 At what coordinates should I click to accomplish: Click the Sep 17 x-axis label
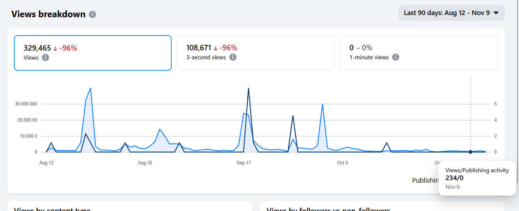(244, 163)
